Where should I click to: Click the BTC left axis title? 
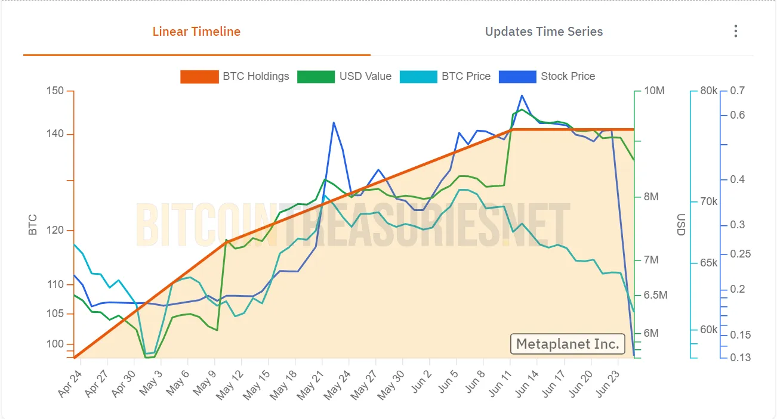[33, 224]
